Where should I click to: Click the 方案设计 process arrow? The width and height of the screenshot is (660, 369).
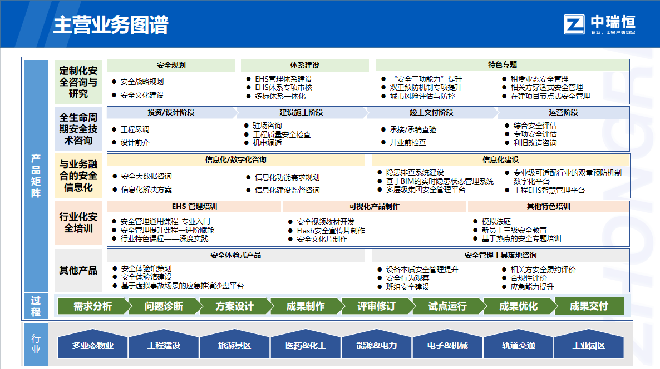tap(234, 306)
